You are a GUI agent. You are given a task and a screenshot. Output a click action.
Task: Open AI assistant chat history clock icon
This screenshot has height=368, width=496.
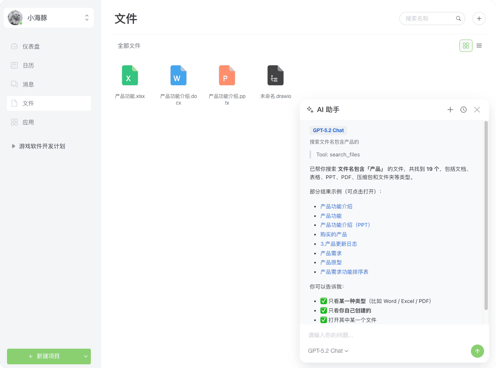464,109
